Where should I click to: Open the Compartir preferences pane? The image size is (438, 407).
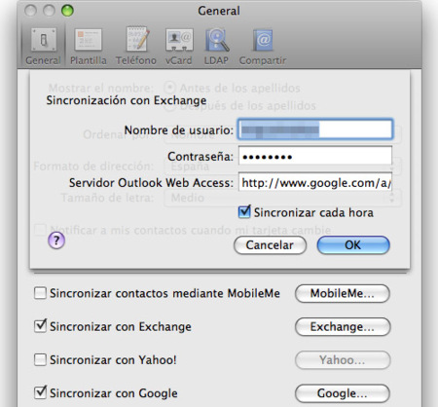pyautogui.click(x=263, y=46)
